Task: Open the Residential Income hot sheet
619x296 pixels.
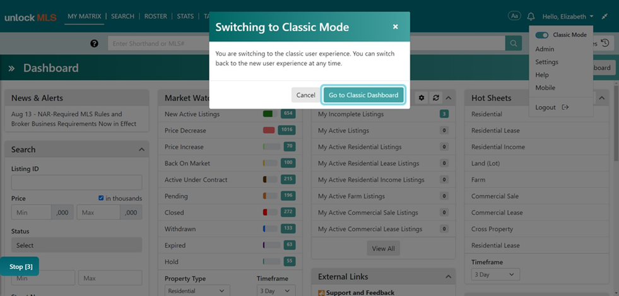Action: point(498,147)
